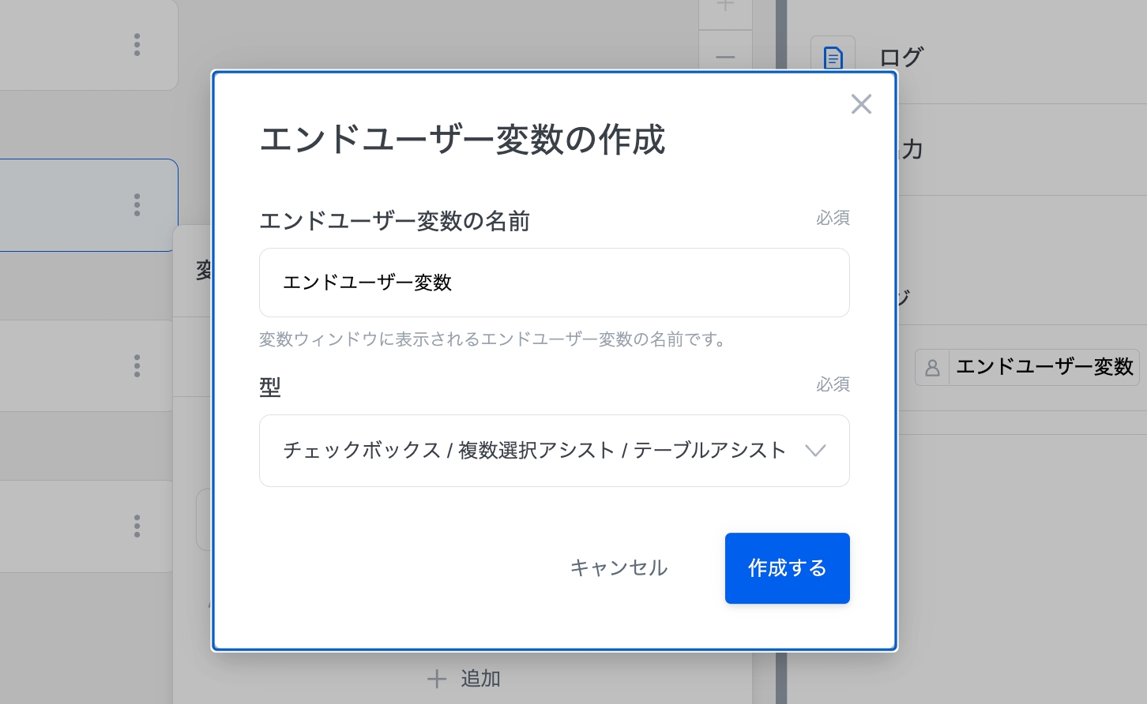The height and width of the screenshot is (704, 1147).
Task: Click the 追加 text label at the bottom
Action: click(x=480, y=679)
